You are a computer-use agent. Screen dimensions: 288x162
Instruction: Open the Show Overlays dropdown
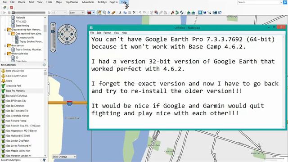(64, 157)
